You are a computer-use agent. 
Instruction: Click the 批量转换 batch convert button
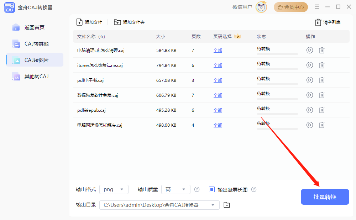tap(325, 197)
